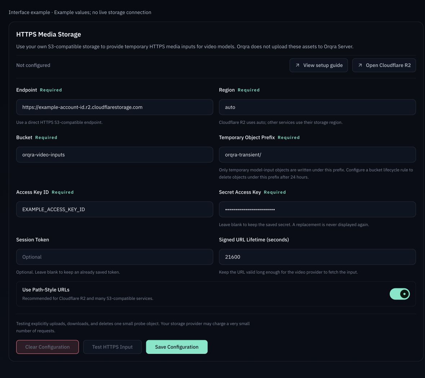Click the hint about Cloudflare R2 using auto
The height and width of the screenshot is (378, 425).
click(281, 122)
